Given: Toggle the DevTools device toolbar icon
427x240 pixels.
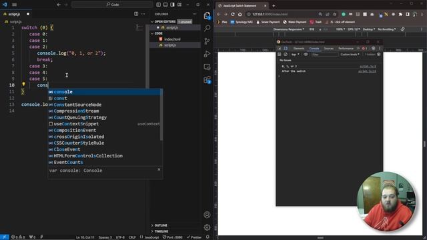Looking at the screenshot, I should (x=286, y=49).
